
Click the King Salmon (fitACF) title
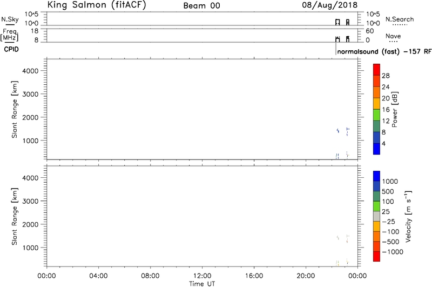97,5
